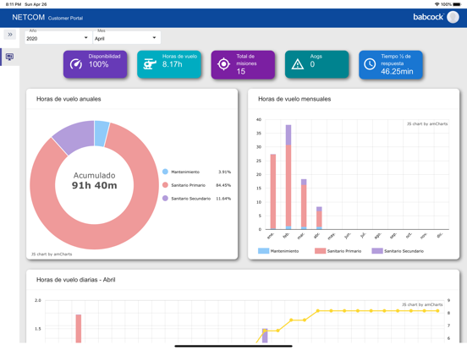Image resolution: width=467 pixels, height=350 pixels.
Task: Toggle Sanitario Secundario swatch in monthly chart legend
Action: [377, 251]
